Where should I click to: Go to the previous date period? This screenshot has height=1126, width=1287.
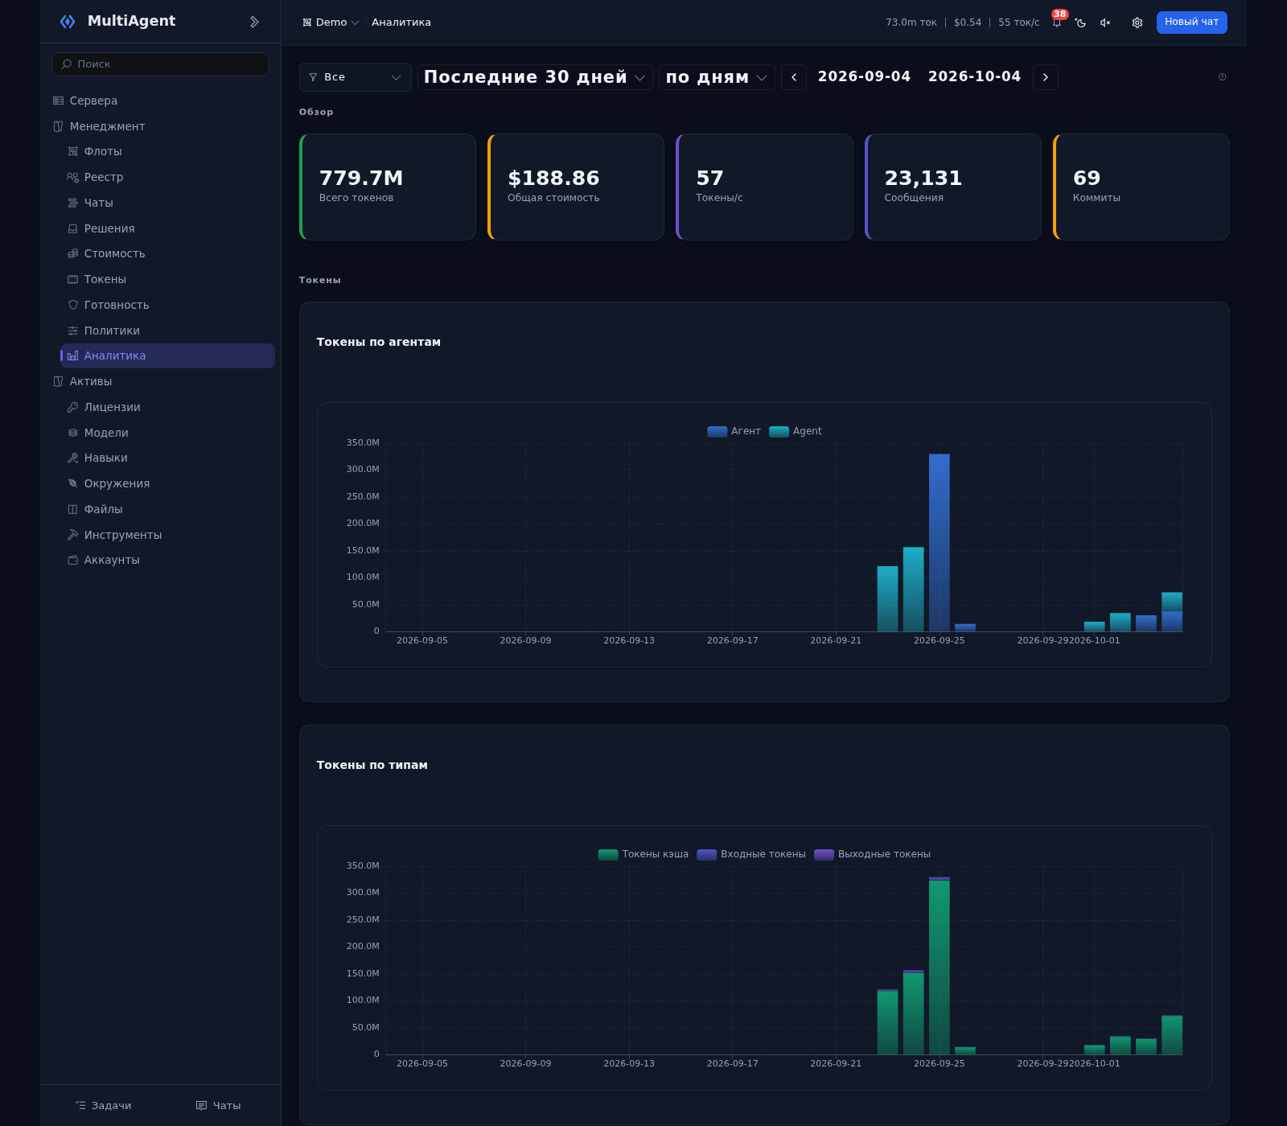pyautogui.click(x=794, y=77)
